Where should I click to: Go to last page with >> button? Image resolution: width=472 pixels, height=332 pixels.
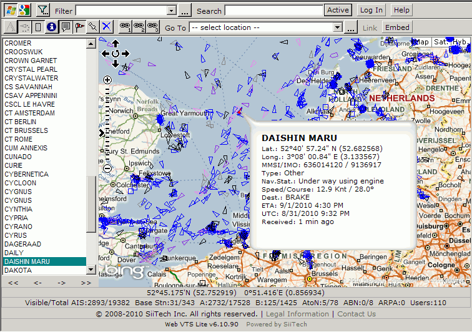click(86, 283)
